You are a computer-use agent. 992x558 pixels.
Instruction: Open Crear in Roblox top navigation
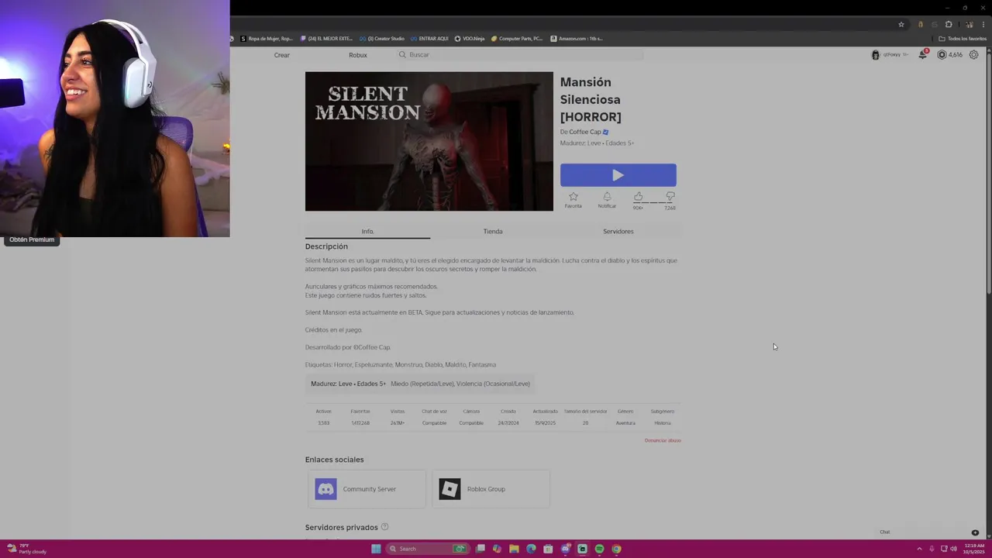[x=281, y=55]
